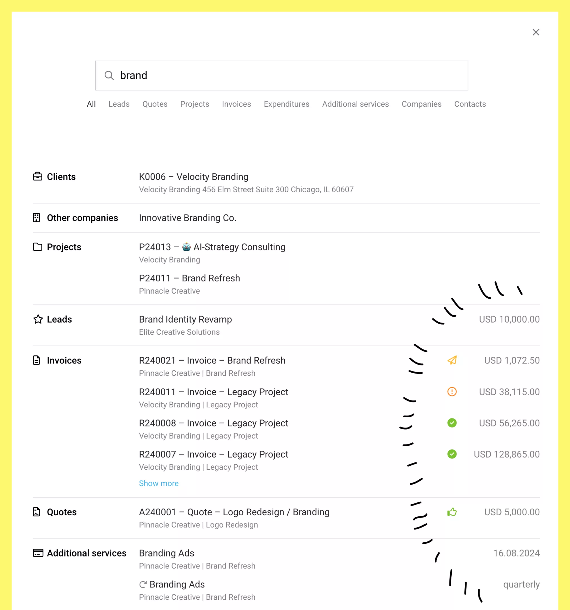This screenshot has height=610, width=570.
Task: Switch to the Leads filter tab
Action: click(x=119, y=104)
